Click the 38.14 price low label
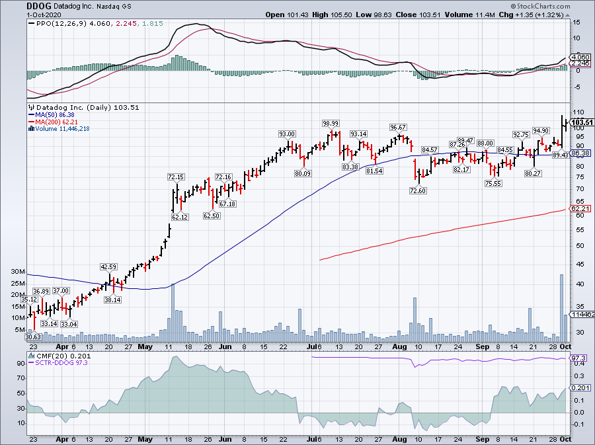The width and height of the screenshot is (595, 445). coord(112,300)
